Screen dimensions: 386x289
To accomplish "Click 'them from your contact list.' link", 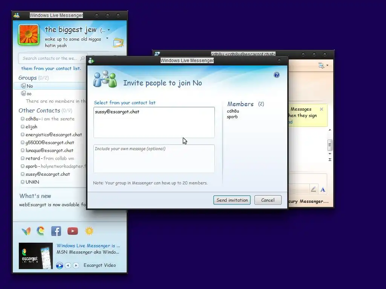I will [51, 68].
